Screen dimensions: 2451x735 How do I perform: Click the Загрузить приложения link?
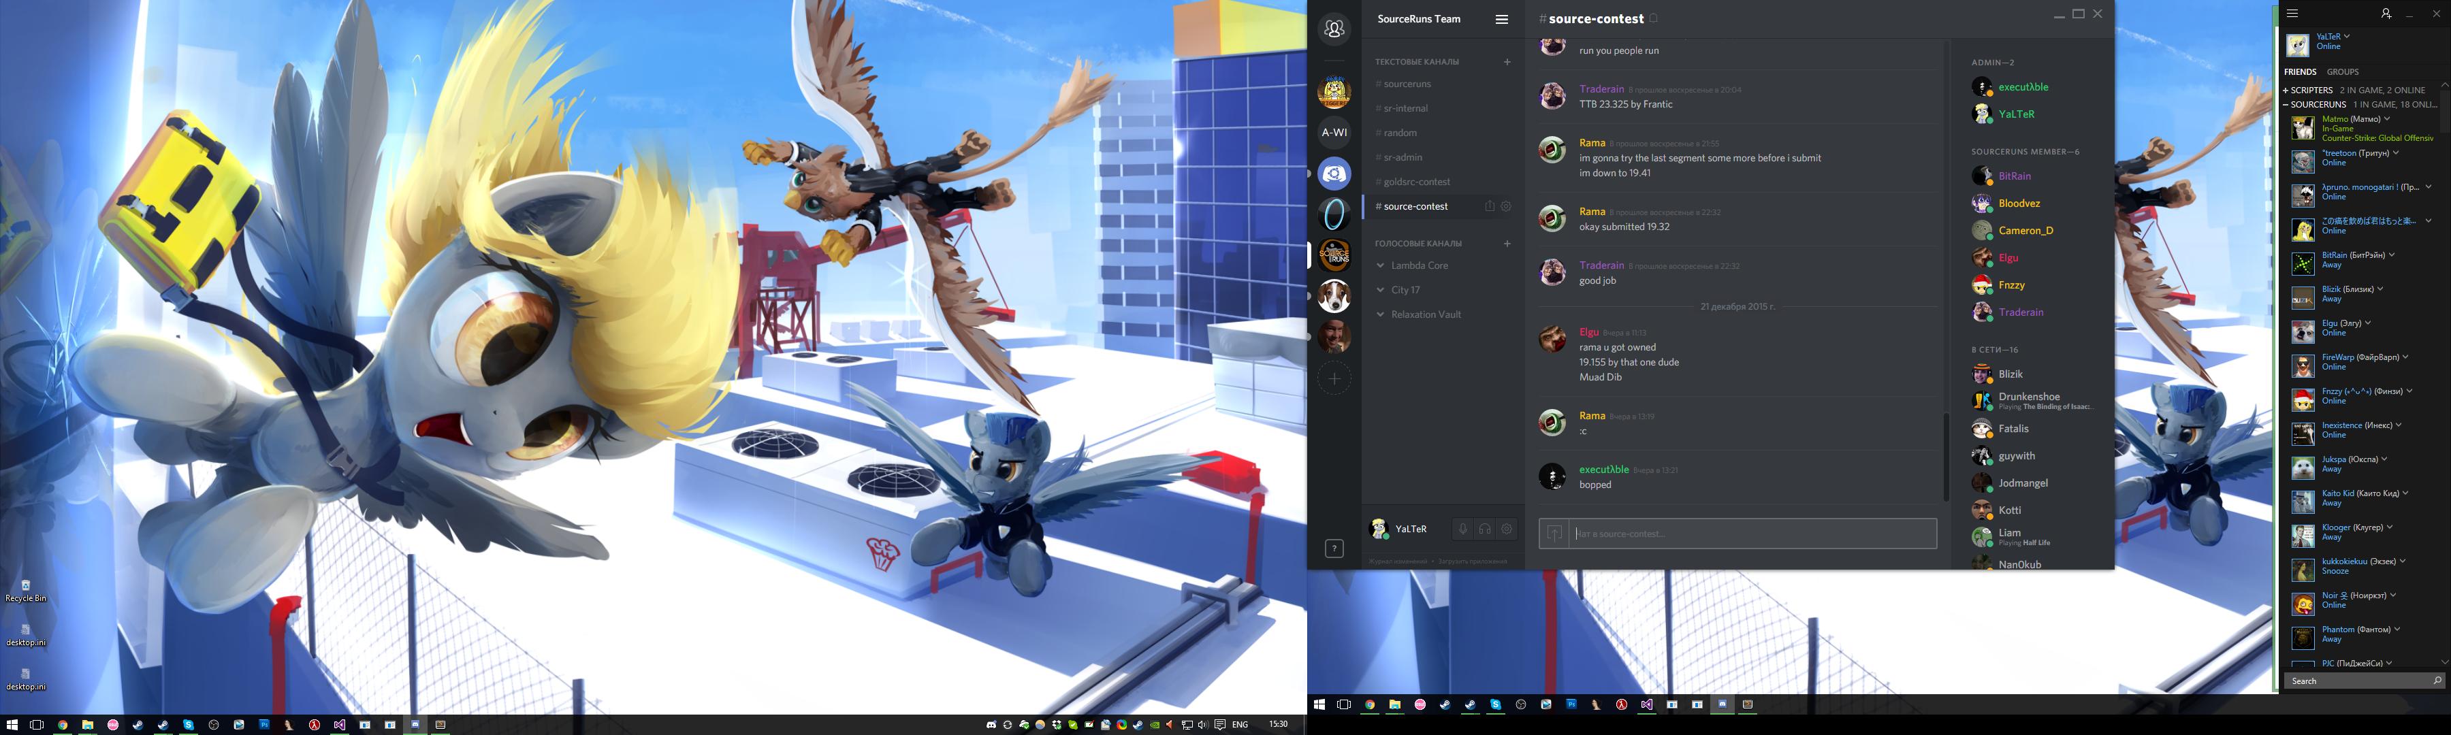(x=1472, y=562)
